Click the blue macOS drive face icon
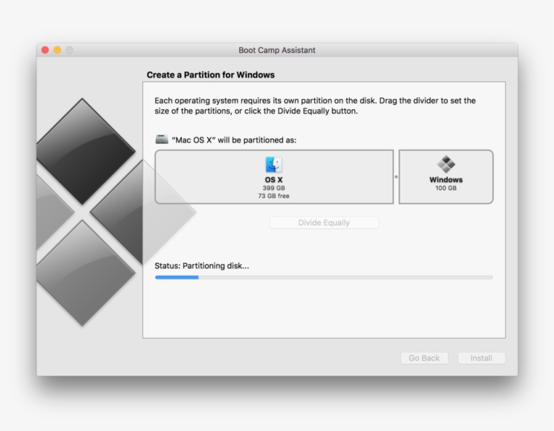 pyautogui.click(x=272, y=164)
